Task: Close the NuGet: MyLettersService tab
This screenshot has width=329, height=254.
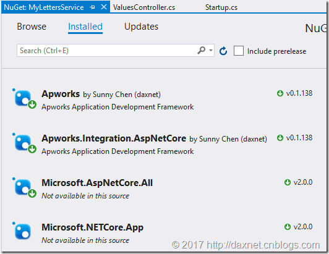Action: (x=104, y=7)
